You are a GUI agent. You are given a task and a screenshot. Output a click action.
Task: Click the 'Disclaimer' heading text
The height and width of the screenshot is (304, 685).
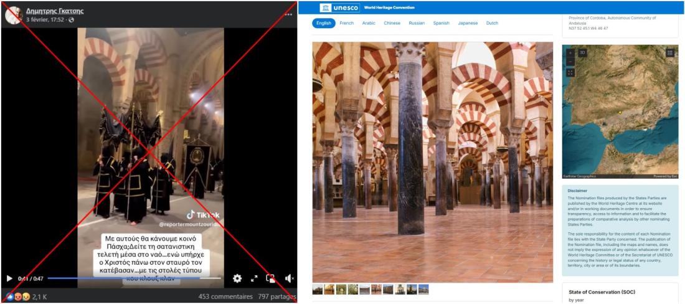pos(577,191)
